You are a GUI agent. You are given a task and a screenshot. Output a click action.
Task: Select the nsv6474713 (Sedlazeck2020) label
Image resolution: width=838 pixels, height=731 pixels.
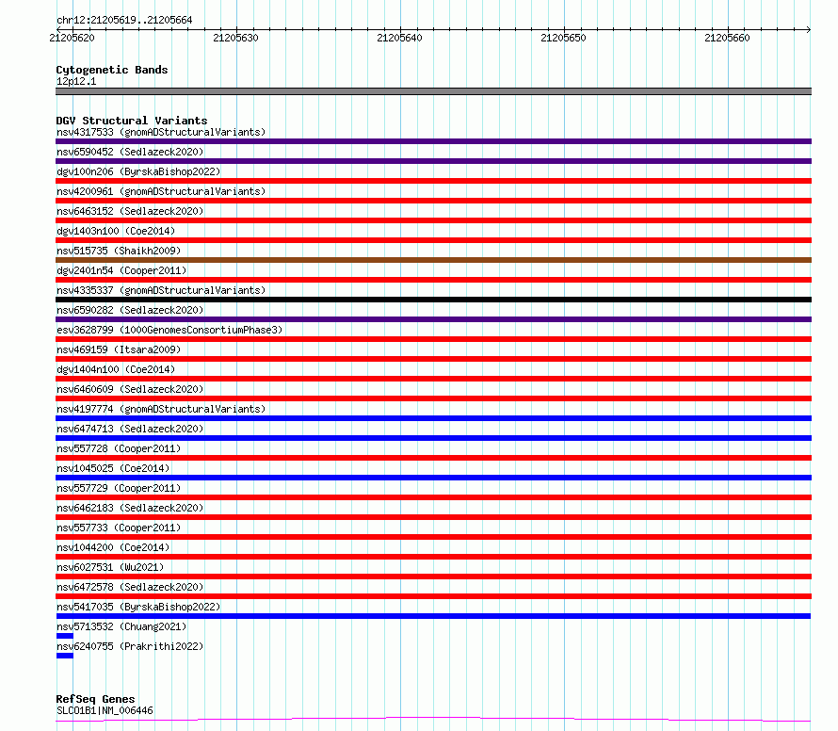tap(130, 429)
